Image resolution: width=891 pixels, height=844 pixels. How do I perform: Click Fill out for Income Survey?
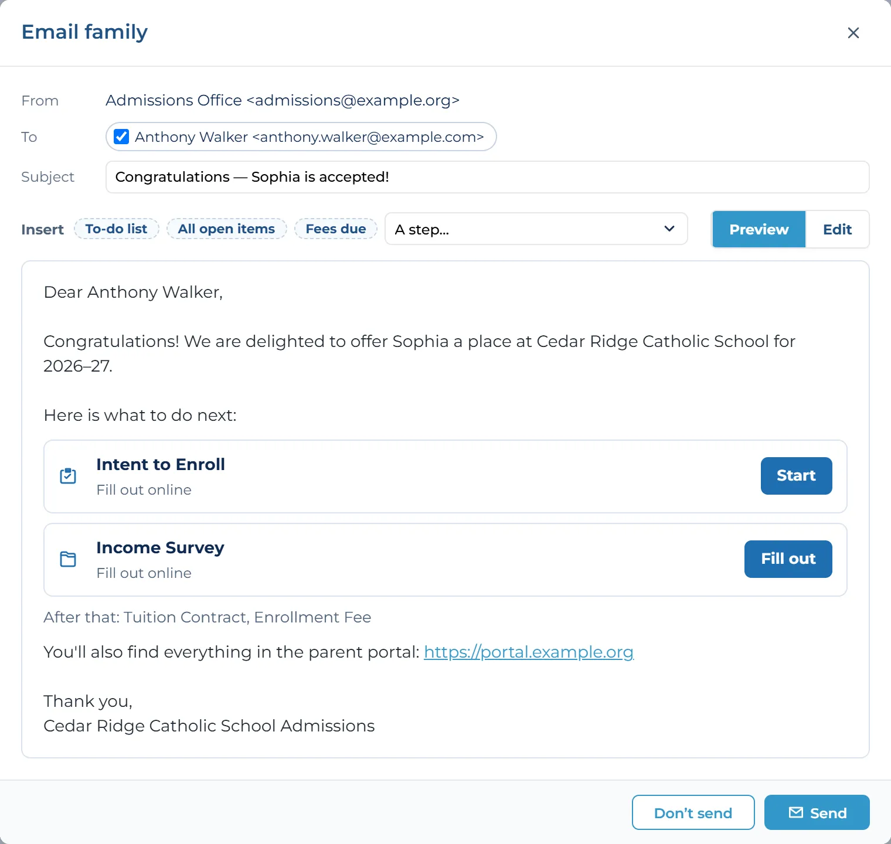788,559
